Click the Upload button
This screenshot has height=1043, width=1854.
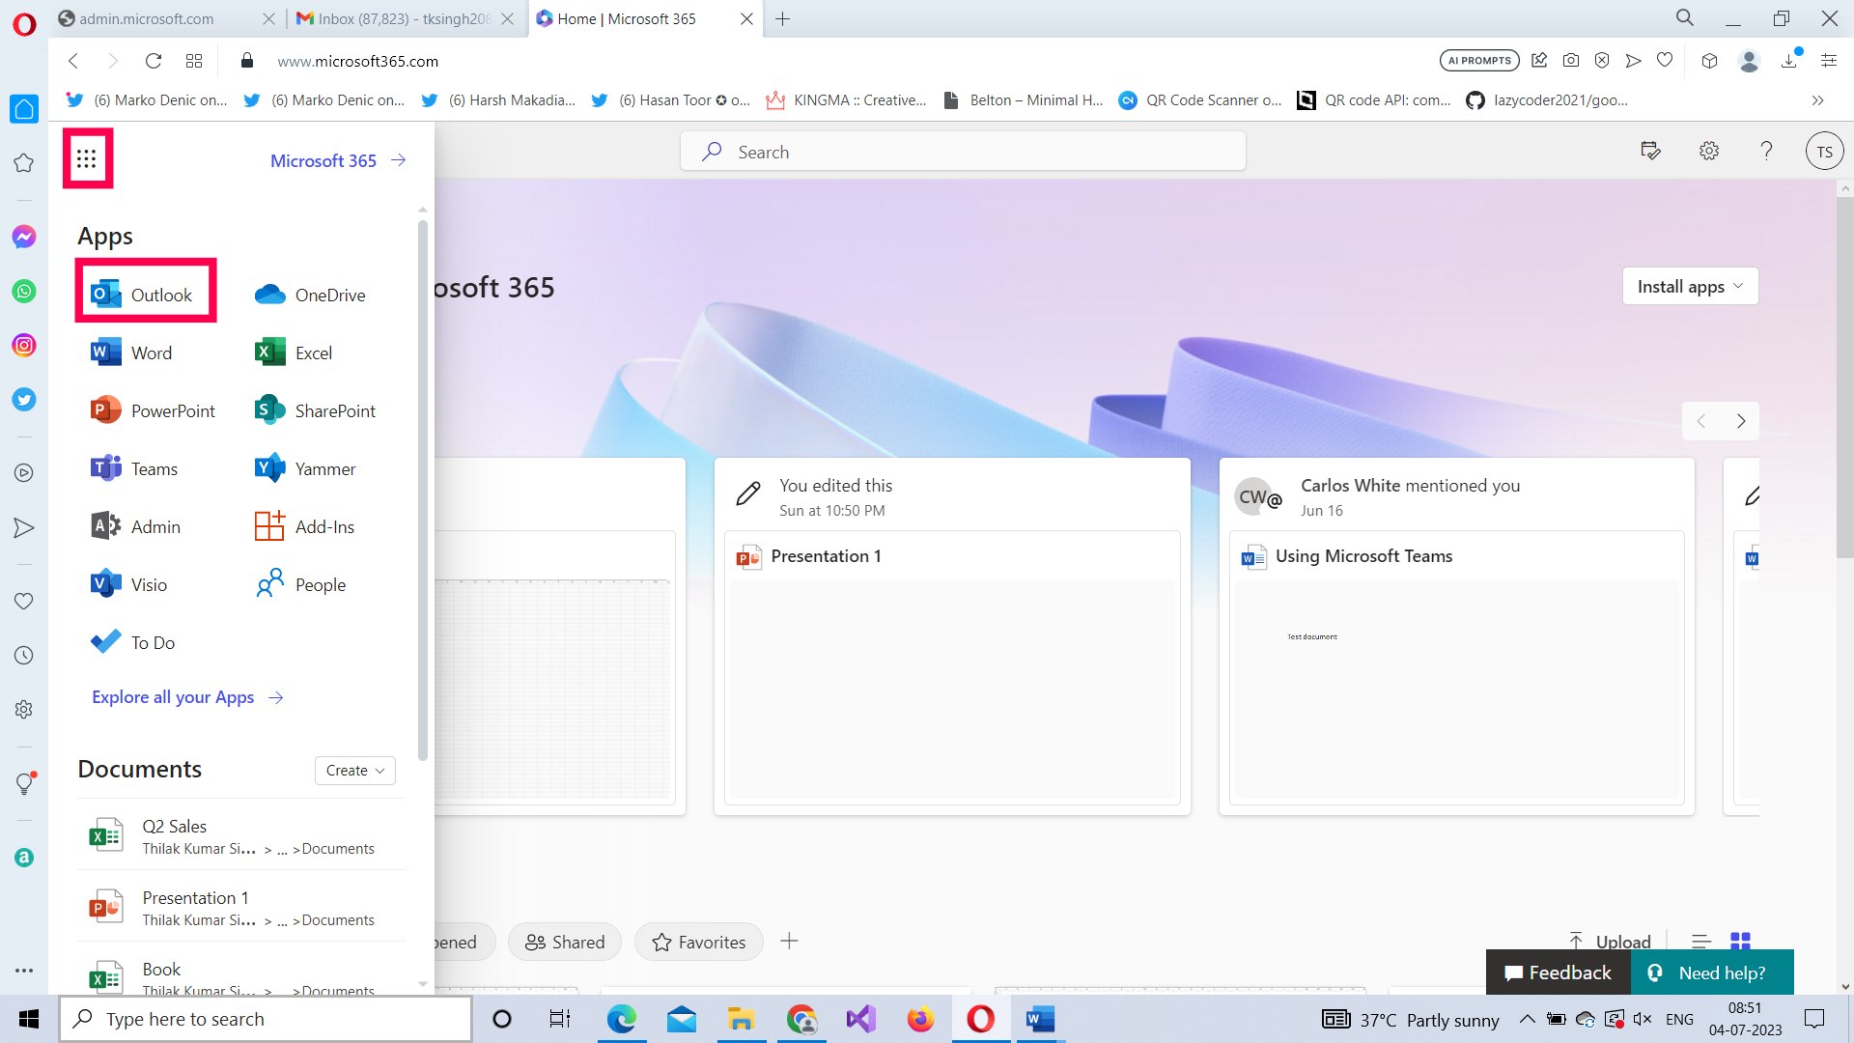[1610, 941]
